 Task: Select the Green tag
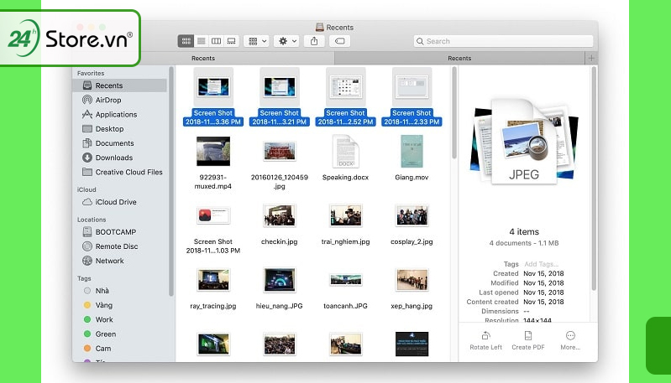tap(119, 334)
